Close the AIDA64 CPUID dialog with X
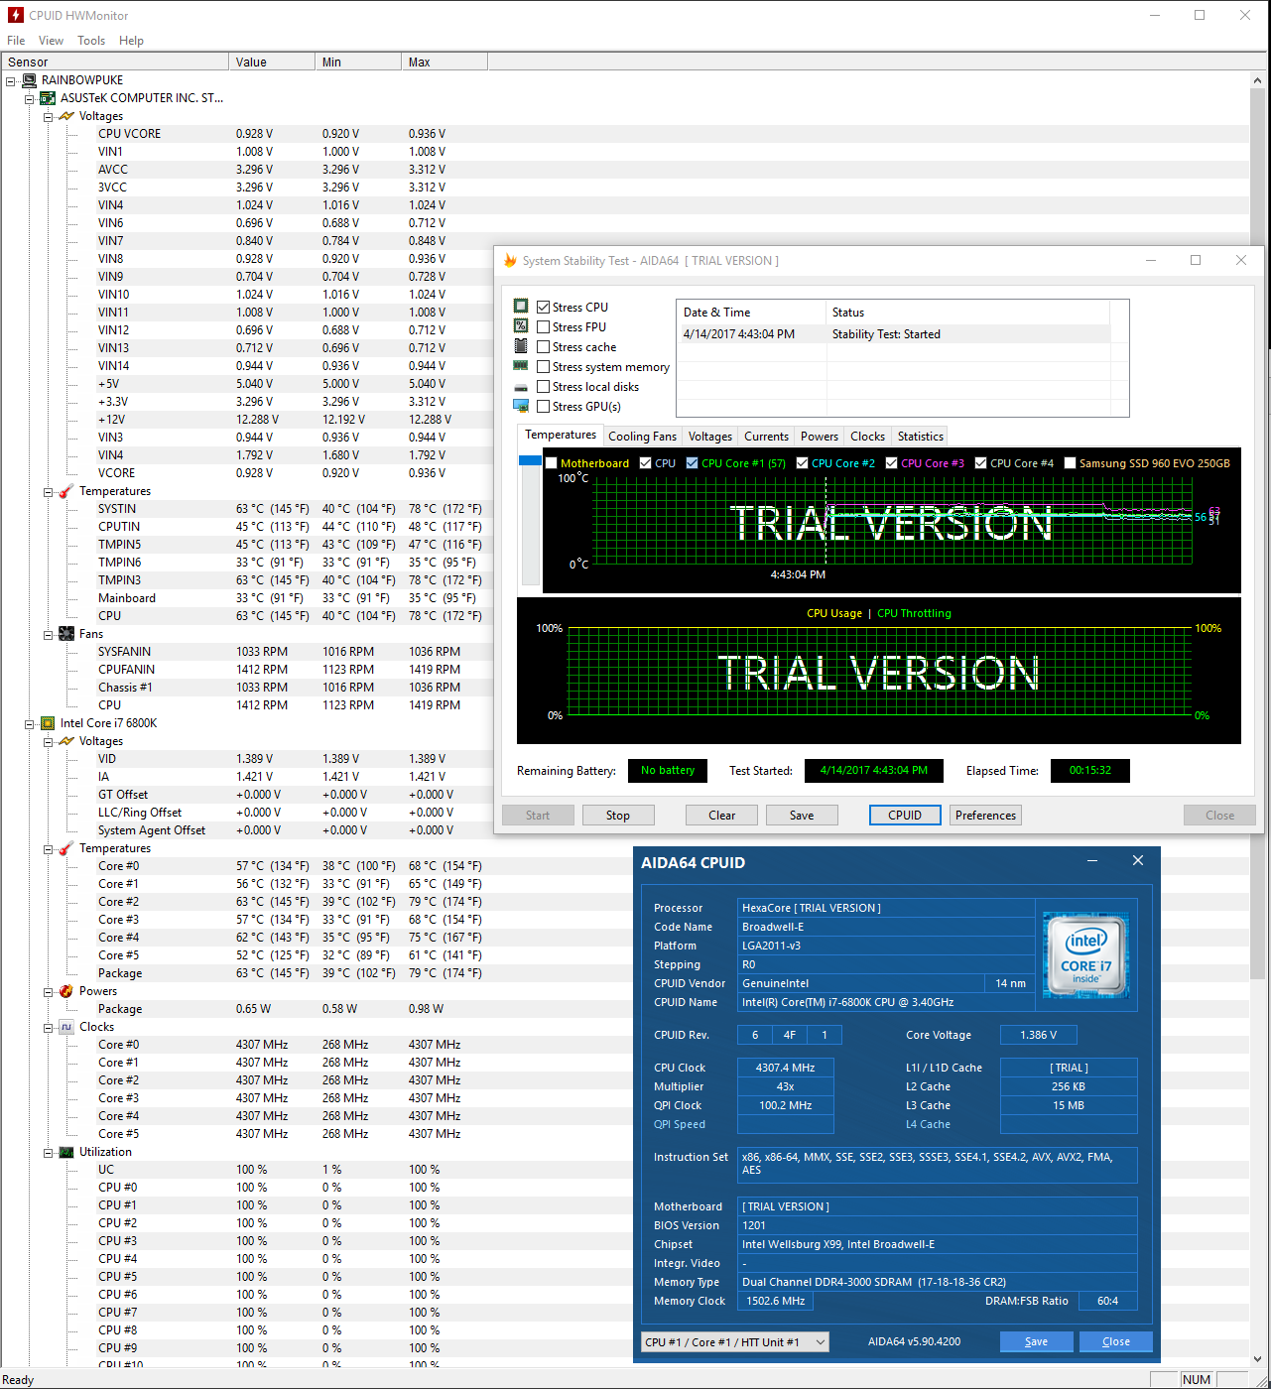The height and width of the screenshot is (1389, 1271). (1138, 861)
